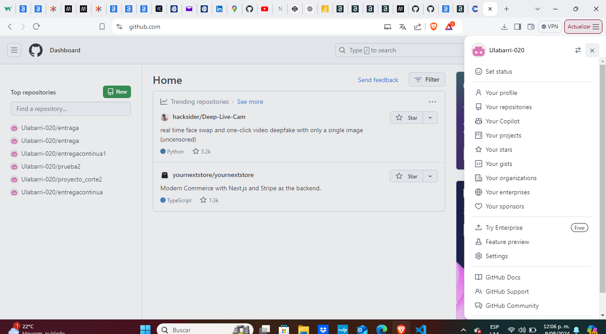The height and width of the screenshot is (334, 606).
Task: Expand star list dropdown for Deep-Live-Cam
Action: tap(430, 118)
